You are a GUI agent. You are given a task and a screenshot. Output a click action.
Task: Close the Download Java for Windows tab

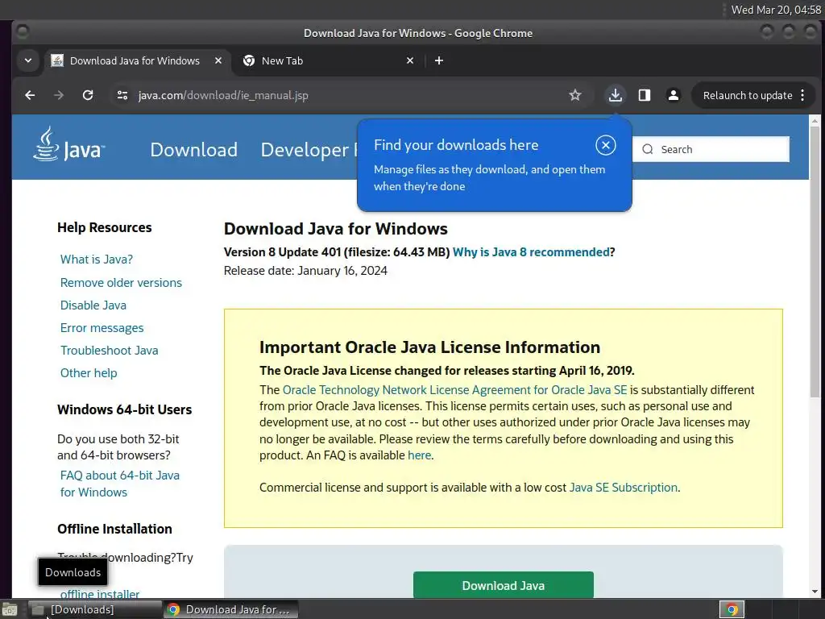[218, 61]
